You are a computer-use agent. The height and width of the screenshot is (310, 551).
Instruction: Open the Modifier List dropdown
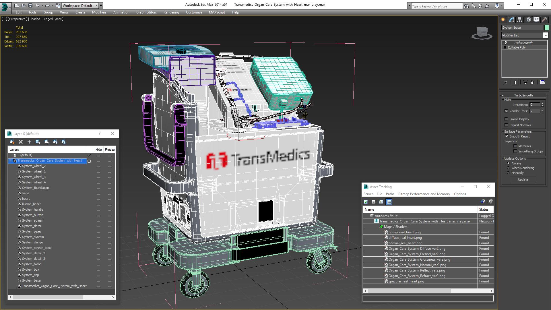point(546,35)
